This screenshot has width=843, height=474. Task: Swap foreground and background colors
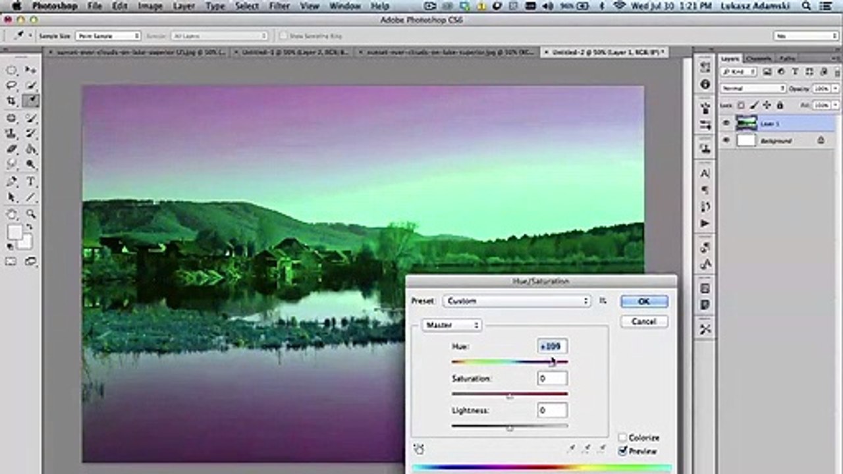30,227
